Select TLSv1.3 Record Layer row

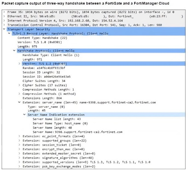click(x=98, y=34)
